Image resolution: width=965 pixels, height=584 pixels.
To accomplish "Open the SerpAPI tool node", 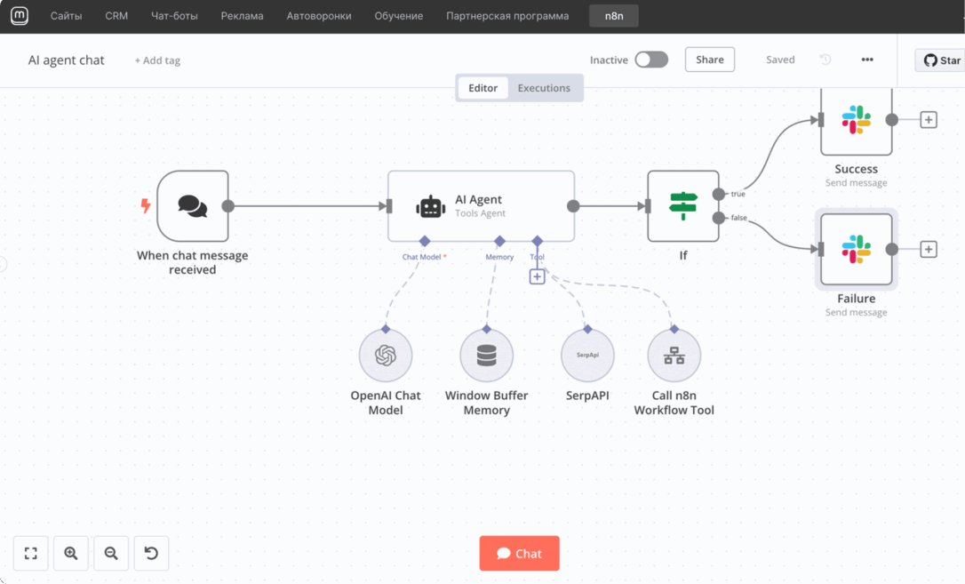I will [587, 356].
